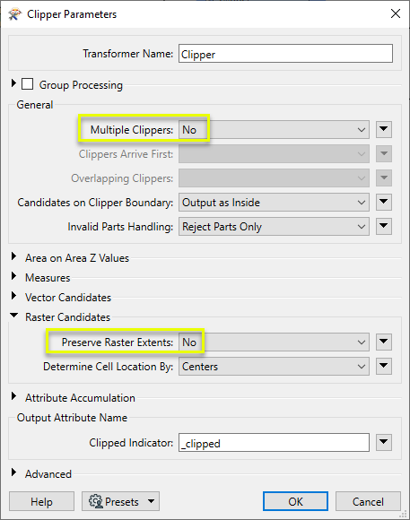This screenshot has height=520, width=410.
Task: Collapse the Raster Candidates section
Action: coord(14,316)
